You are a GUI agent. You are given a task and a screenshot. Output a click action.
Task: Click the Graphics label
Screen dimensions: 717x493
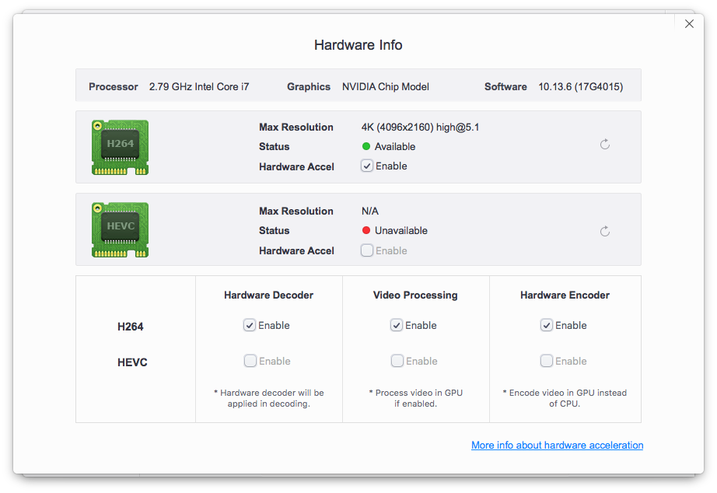(309, 86)
